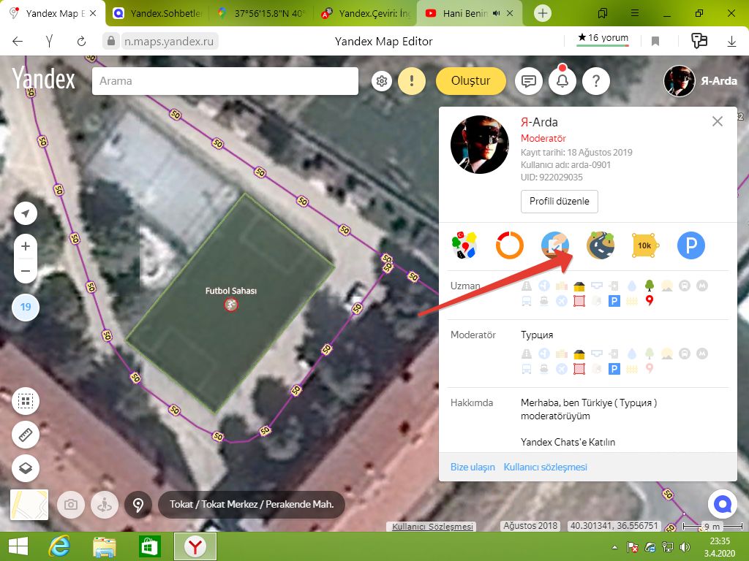The image size is (749, 561).
Task: Open File Explorer from taskbar
Action: [x=105, y=546]
